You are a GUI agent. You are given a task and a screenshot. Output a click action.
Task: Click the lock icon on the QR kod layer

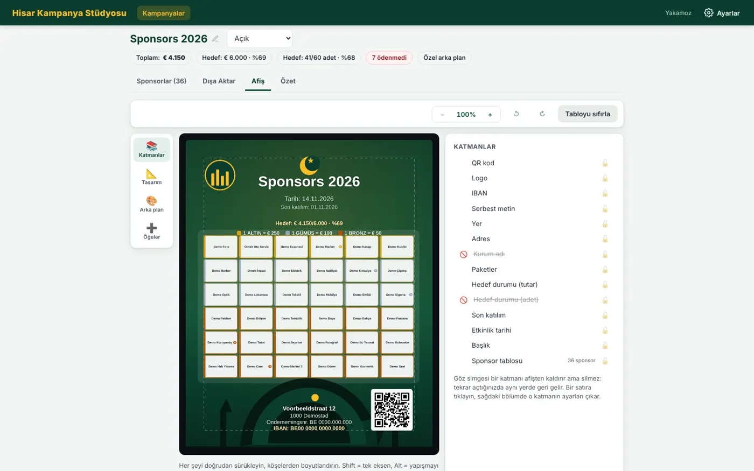(x=605, y=163)
